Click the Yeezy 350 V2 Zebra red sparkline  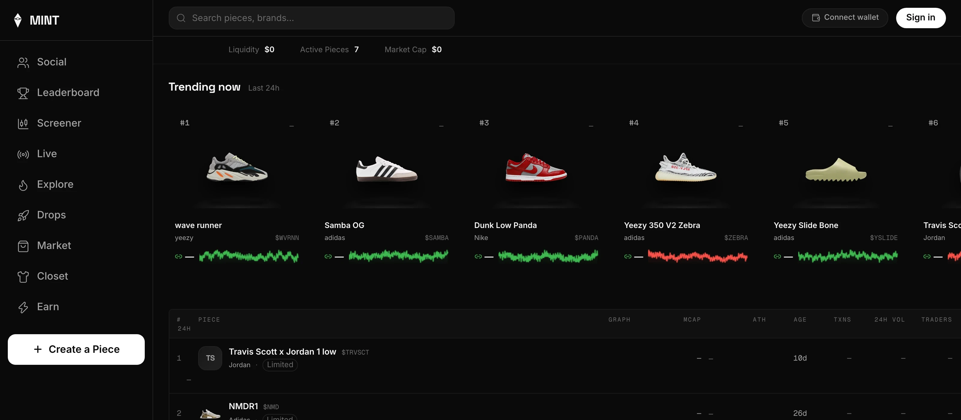pos(698,256)
